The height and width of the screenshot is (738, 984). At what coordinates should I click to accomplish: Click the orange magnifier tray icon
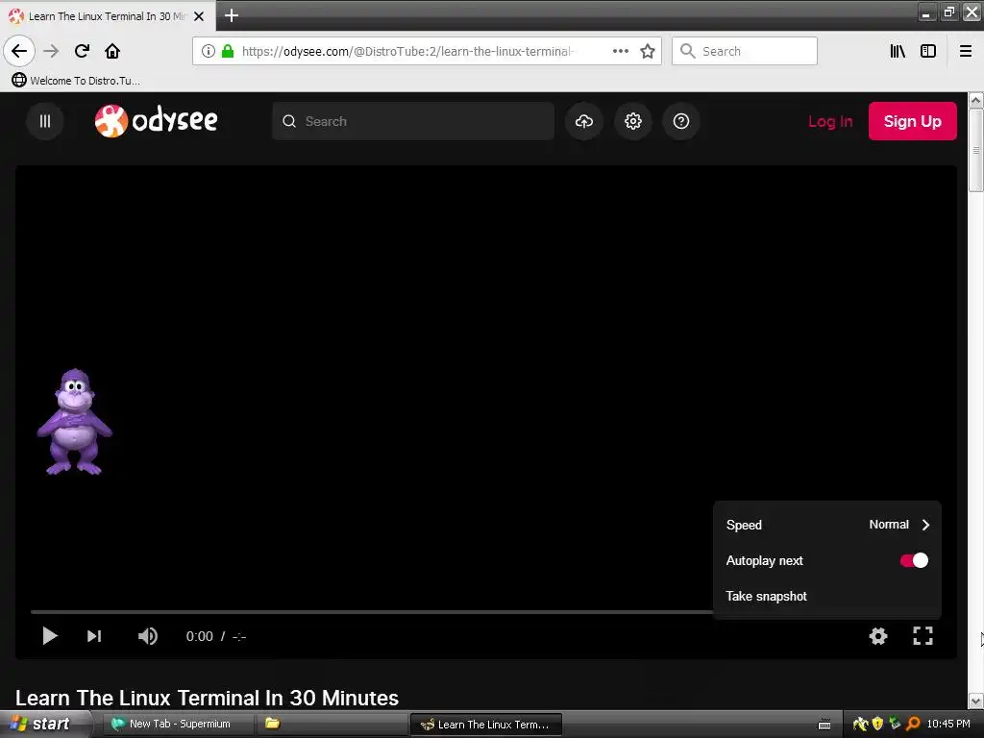[913, 724]
